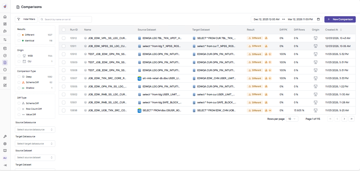Open the Rows per page dropdown
The width and height of the screenshot is (360, 171).
(x=292, y=119)
